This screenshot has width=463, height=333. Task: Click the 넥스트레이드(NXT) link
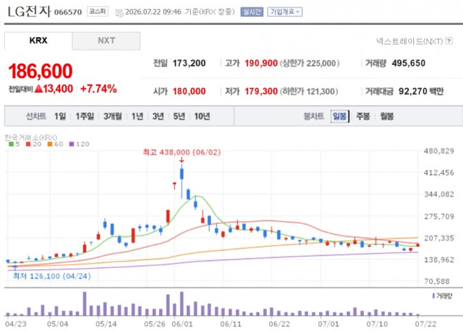[410, 41]
